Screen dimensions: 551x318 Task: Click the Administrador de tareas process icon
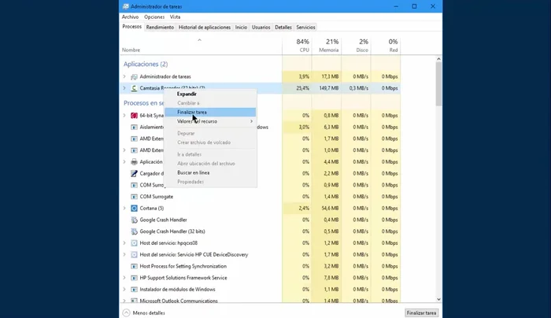(134, 76)
